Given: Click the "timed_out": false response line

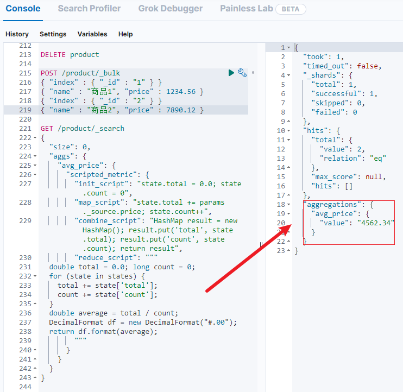Looking at the screenshot, I should pyautogui.click(x=342, y=66).
